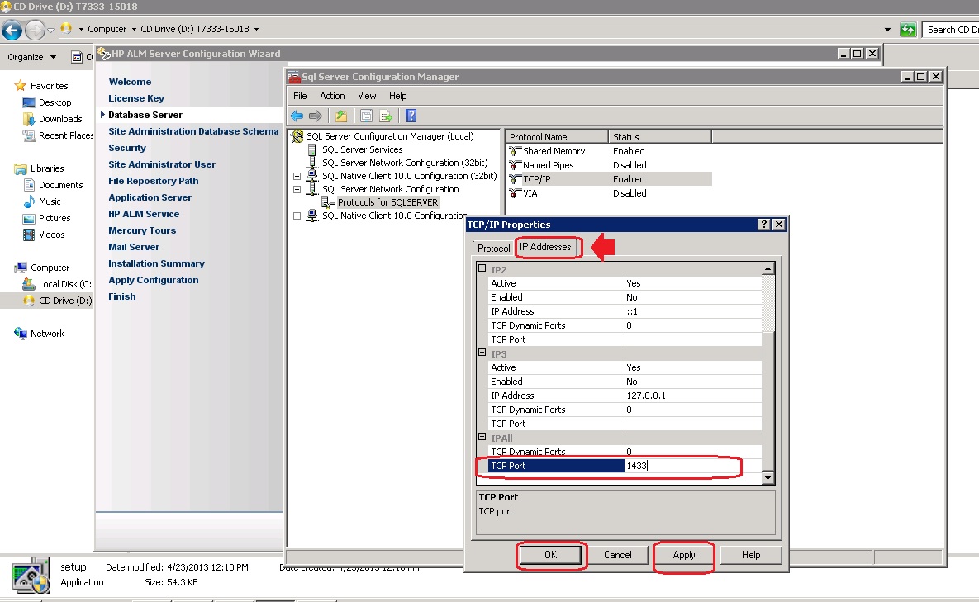Click Site Administration Database Schema wizard step

click(x=193, y=131)
